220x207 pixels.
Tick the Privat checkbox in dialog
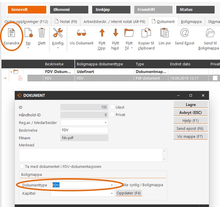(x=112, y=115)
